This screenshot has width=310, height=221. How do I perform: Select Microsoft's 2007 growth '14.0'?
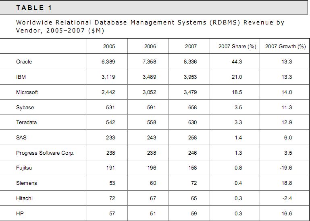click(287, 92)
